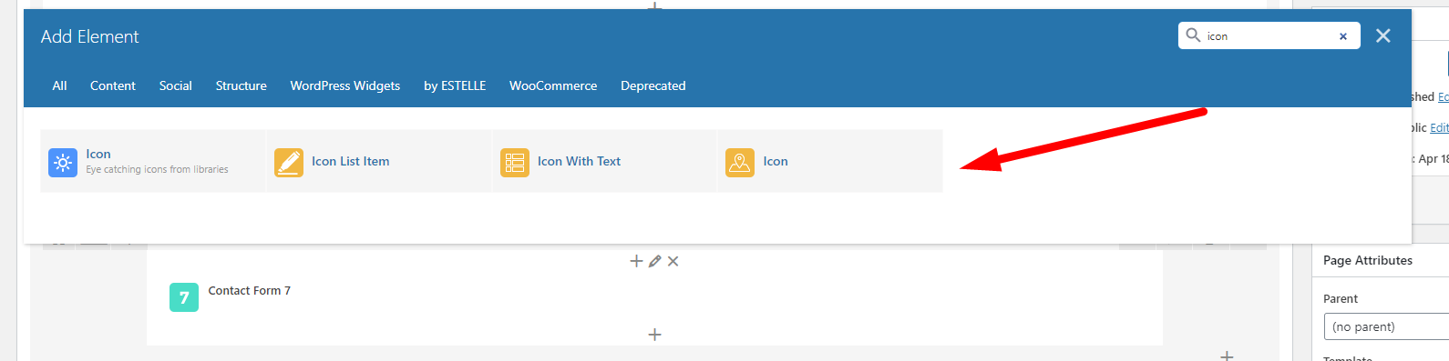This screenshot has height=361, width=1449.
Task: Open the by ESTELLE category tab
Action: coord(455,85)
